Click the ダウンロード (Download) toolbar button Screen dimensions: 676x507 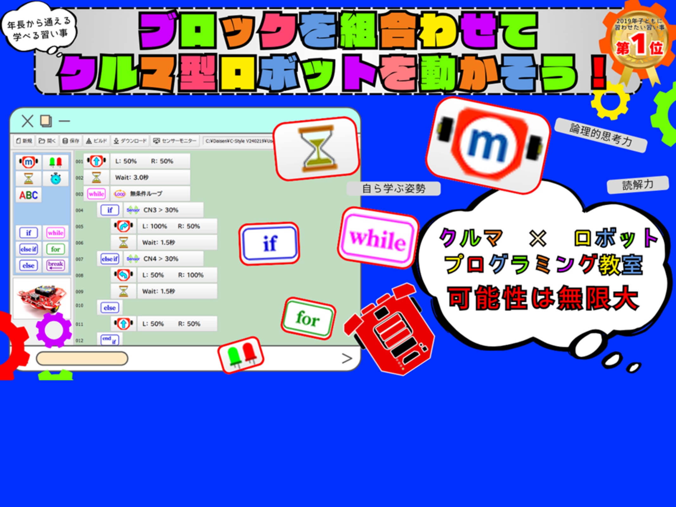[x=130, y=141]
